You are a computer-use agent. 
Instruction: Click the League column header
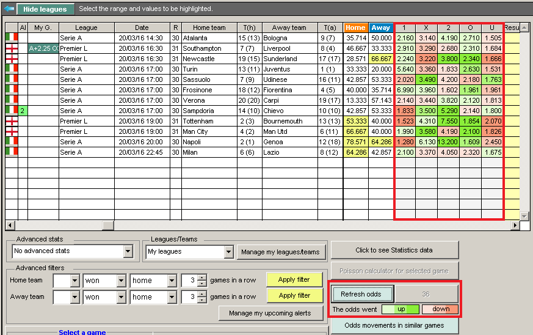(87, 28)
